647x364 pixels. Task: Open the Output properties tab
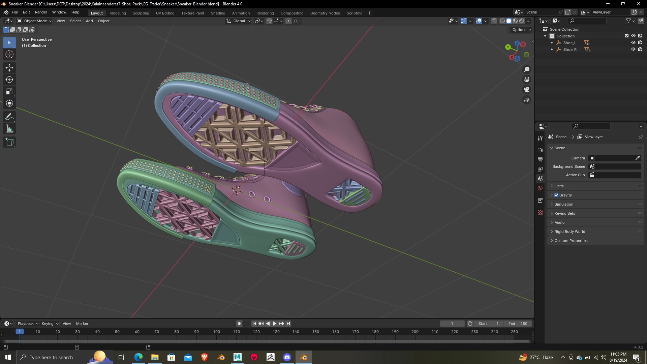click(540, 159)
